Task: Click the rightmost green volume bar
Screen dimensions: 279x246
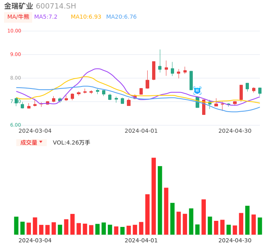Action: 260,226
